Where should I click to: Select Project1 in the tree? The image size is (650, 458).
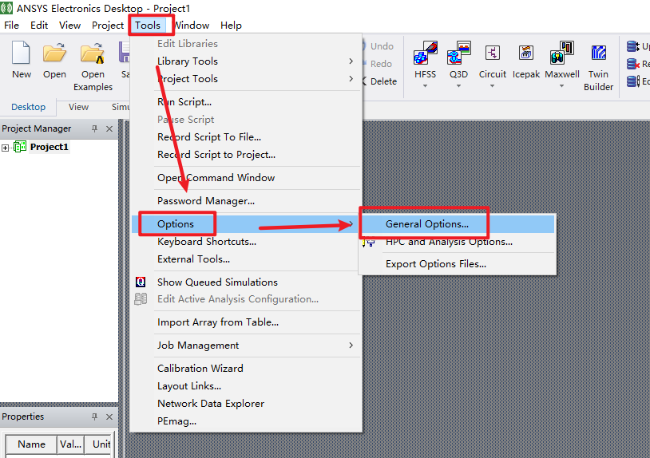(49, 147)
